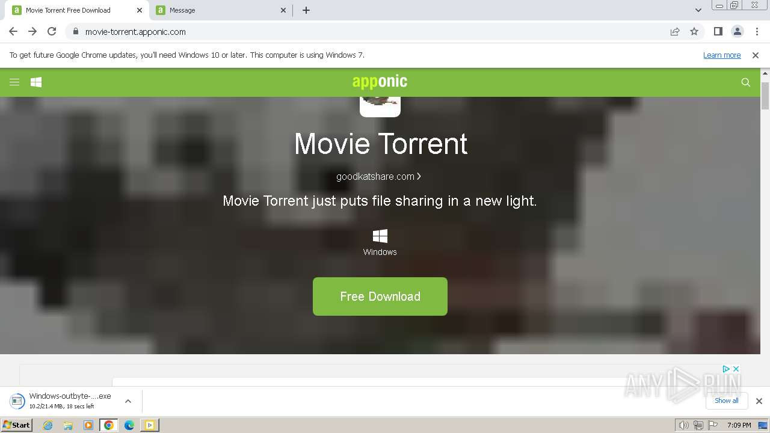Close the Movie Torrent Free Download tab
Viewport: 770px width, 433px height.
[140, 10]
